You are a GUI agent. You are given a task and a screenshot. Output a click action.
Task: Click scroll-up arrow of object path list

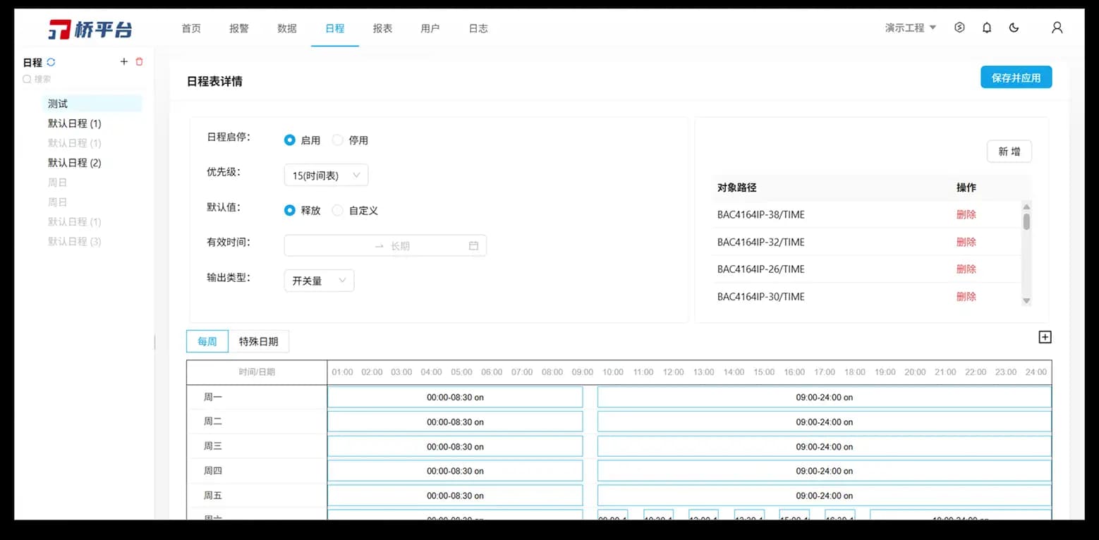[x=1026, y=207]
